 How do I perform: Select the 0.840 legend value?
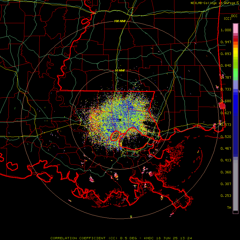click(x=226, y=66)
